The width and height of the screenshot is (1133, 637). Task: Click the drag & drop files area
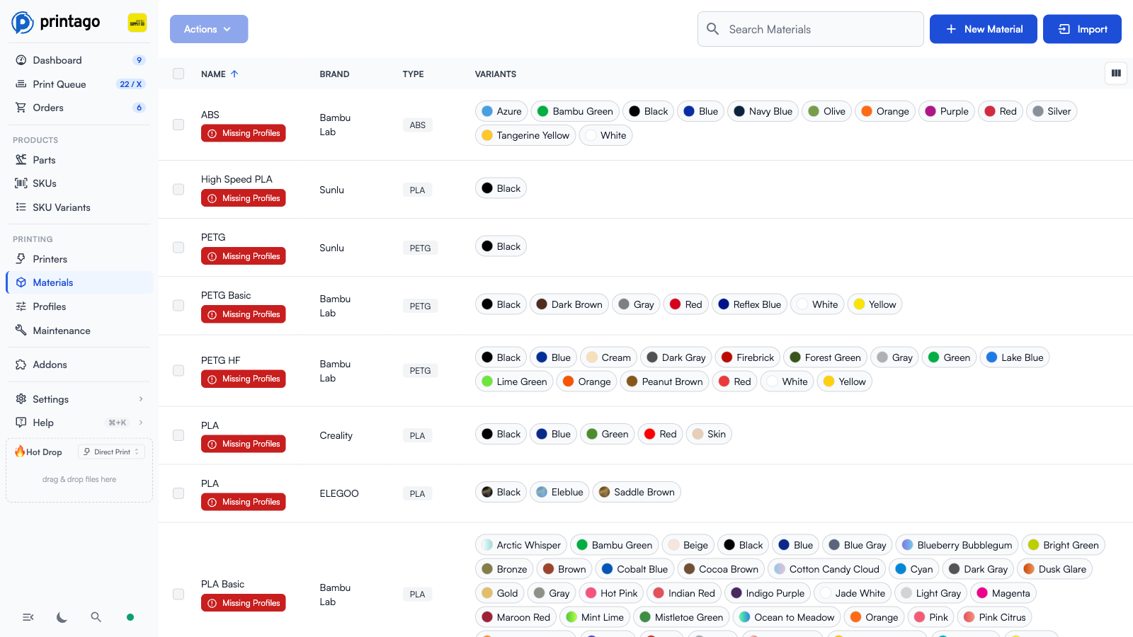tap(79, 479)
